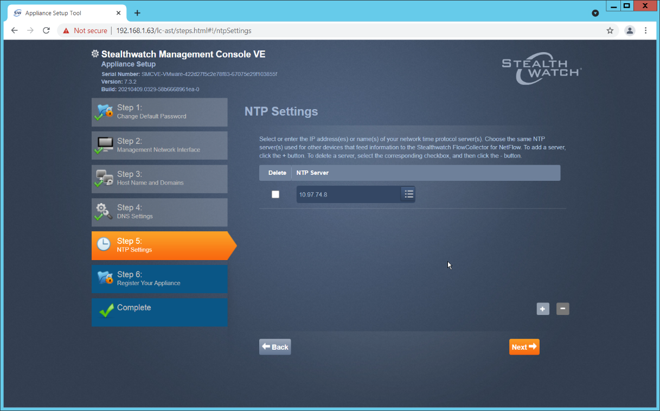The image size is (660, 411).
Task: Add a new NTP server with the plus button
Action: point(542,308)
